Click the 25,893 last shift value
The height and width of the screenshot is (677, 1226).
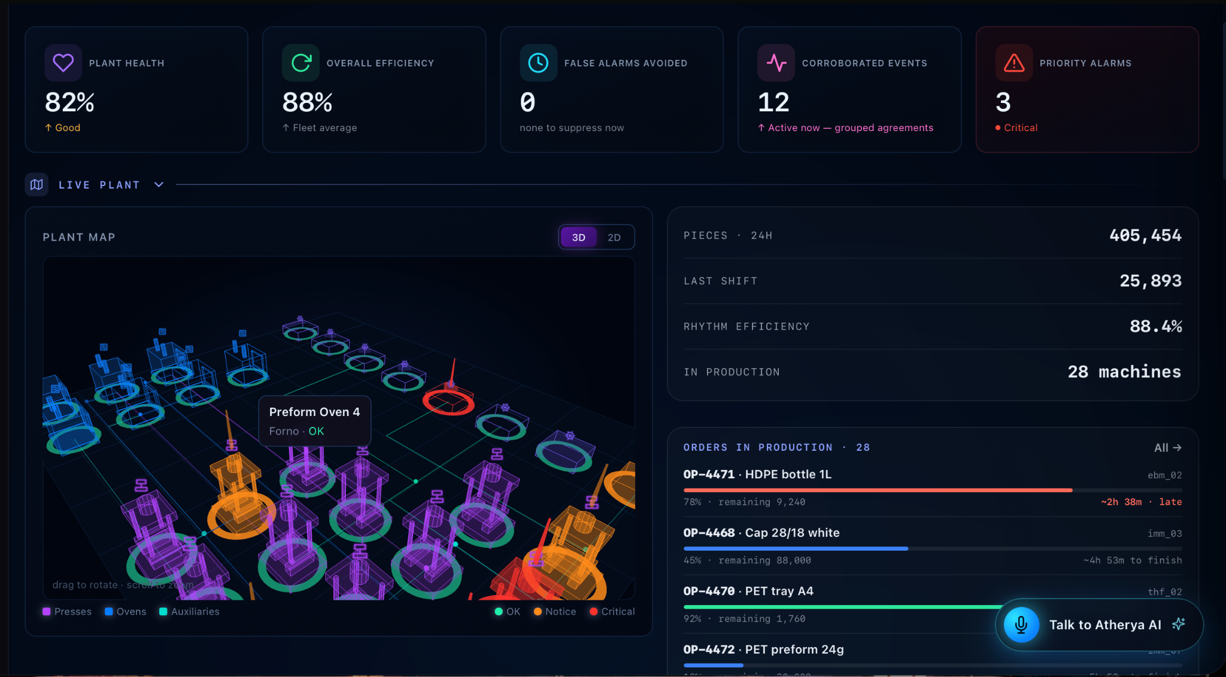pyautogui.click(x=1151, y=281)
